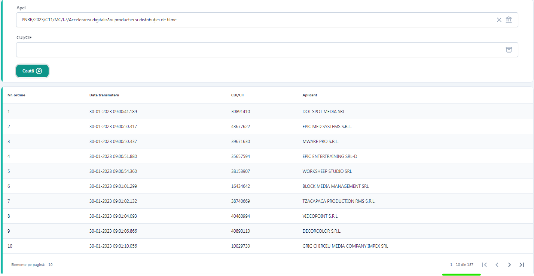Jump to last page of results
The image size is (534, 276).
tap(522, 265)
